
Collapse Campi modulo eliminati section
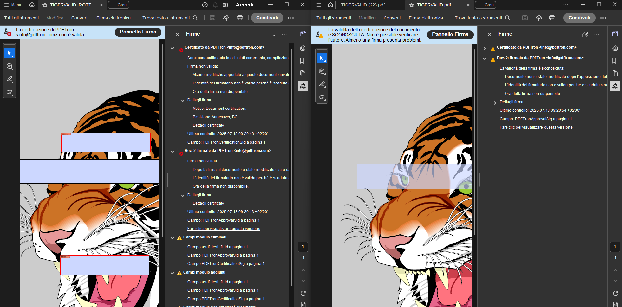172,238
